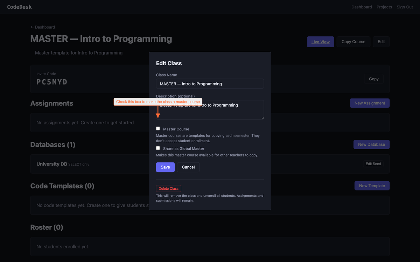Click the Copy Course button
Screen dimensions: 420x262
tap(353, 42)
